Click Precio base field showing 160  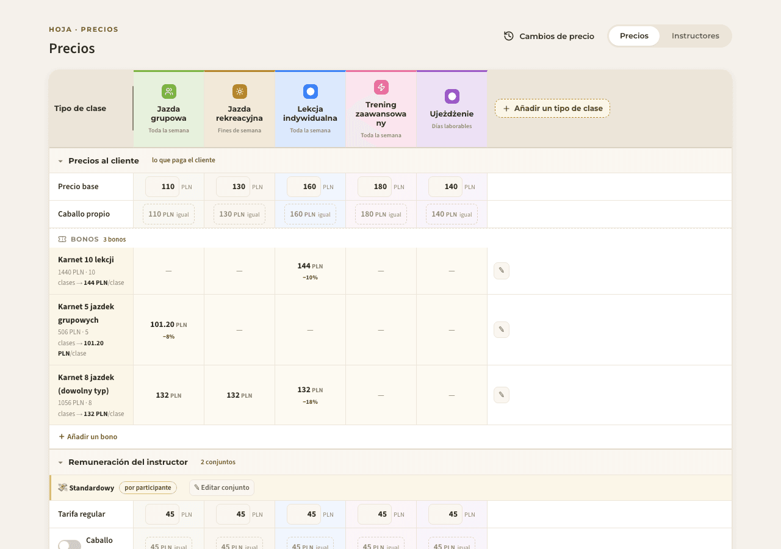(x=304, y=187)
